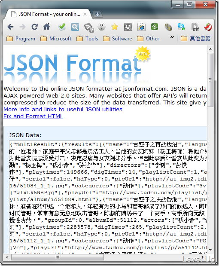This screenshot has width=219, height=266.
Task: Click the horizontal scrollbar thumb
Action: click(x=58, y=257)
